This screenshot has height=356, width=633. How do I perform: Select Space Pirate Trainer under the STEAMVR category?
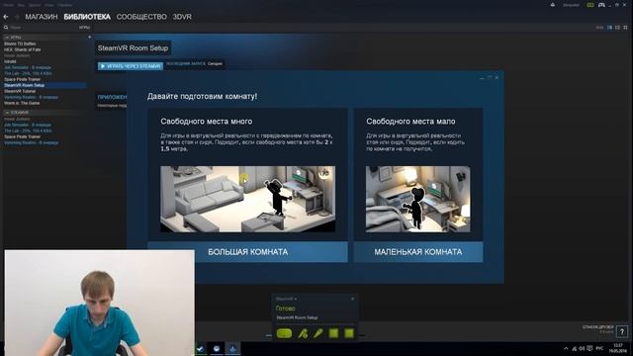click(x=22, y=136)
